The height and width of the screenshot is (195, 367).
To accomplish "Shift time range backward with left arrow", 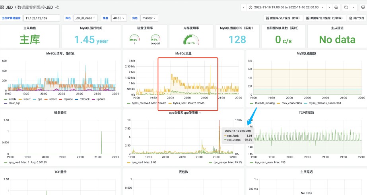I will point(243,8).
